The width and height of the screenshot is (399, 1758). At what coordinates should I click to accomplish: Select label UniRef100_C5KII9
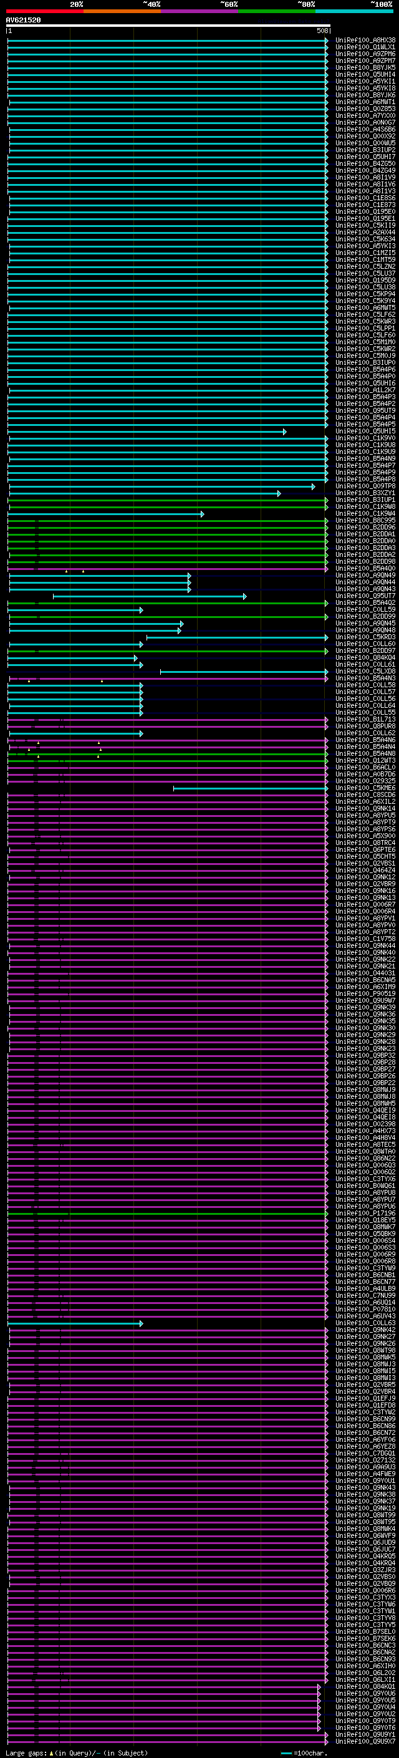click(x=365, y=225)
